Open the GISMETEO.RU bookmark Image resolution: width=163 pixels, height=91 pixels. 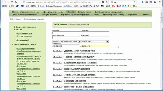click(x=86, y=6)
